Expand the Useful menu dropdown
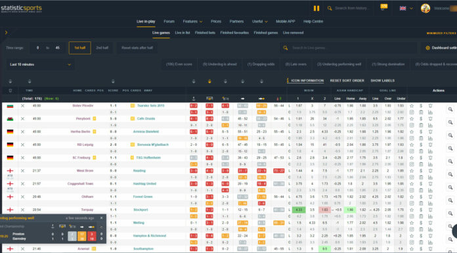 coord(259,22)
